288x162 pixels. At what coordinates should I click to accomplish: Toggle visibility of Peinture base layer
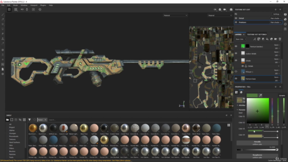236,78
